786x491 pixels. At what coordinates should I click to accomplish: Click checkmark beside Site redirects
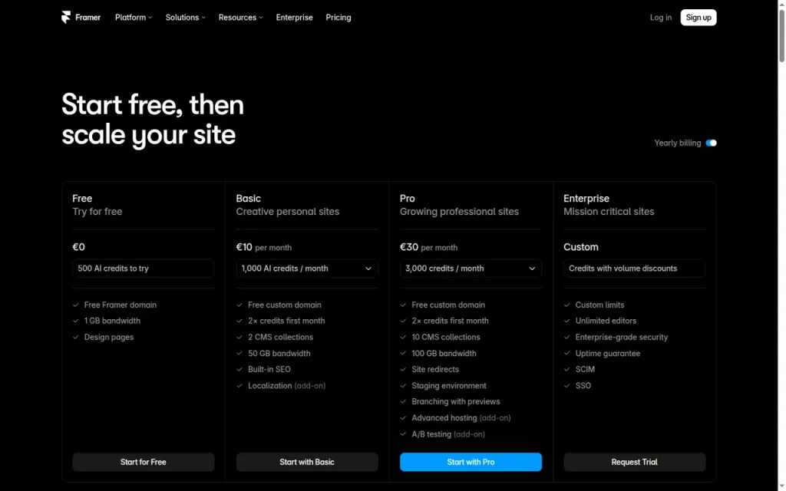click(x=403, y=369)
